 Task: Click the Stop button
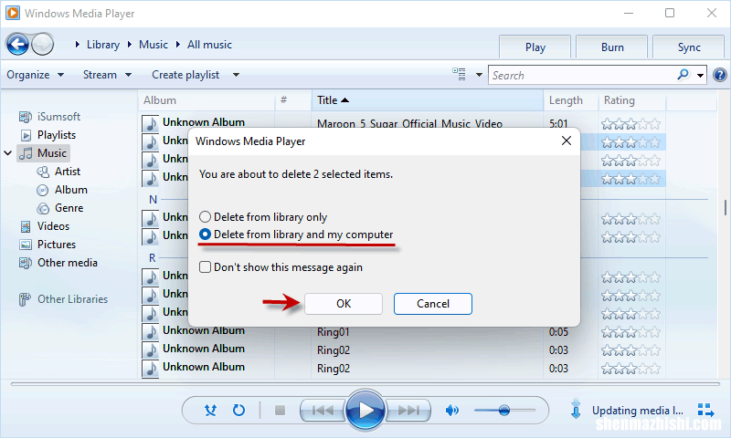[280, 410]
